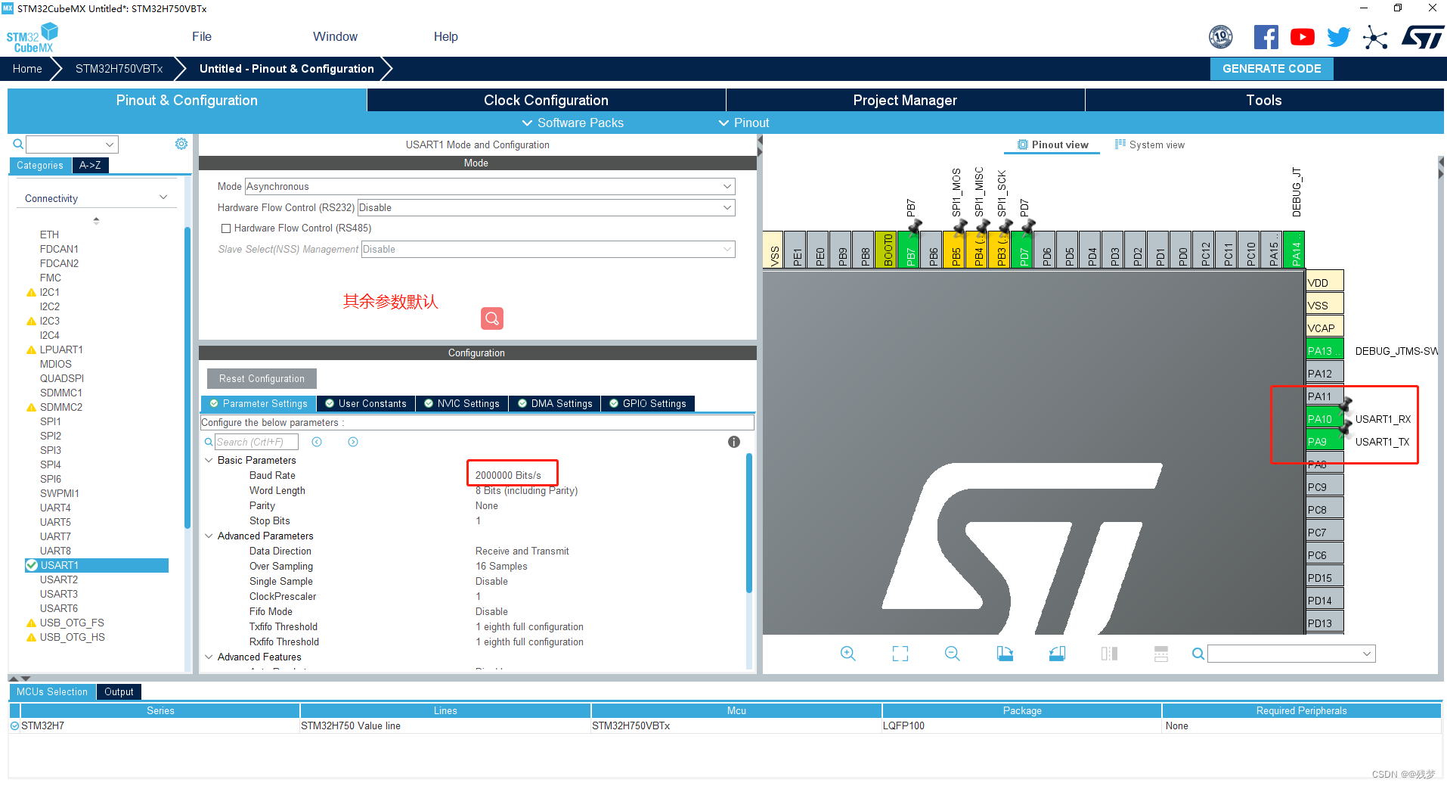Toggle split horizontal view icon

1161,654
